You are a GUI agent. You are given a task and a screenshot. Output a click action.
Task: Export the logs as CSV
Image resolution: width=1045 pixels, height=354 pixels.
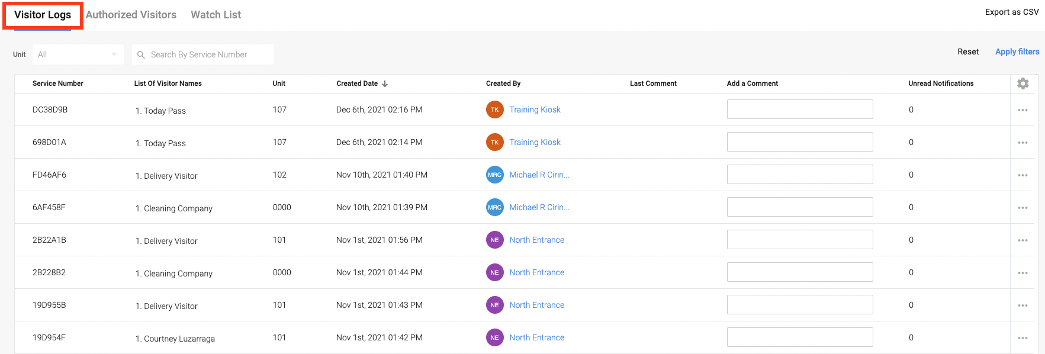click(1012, 12)
